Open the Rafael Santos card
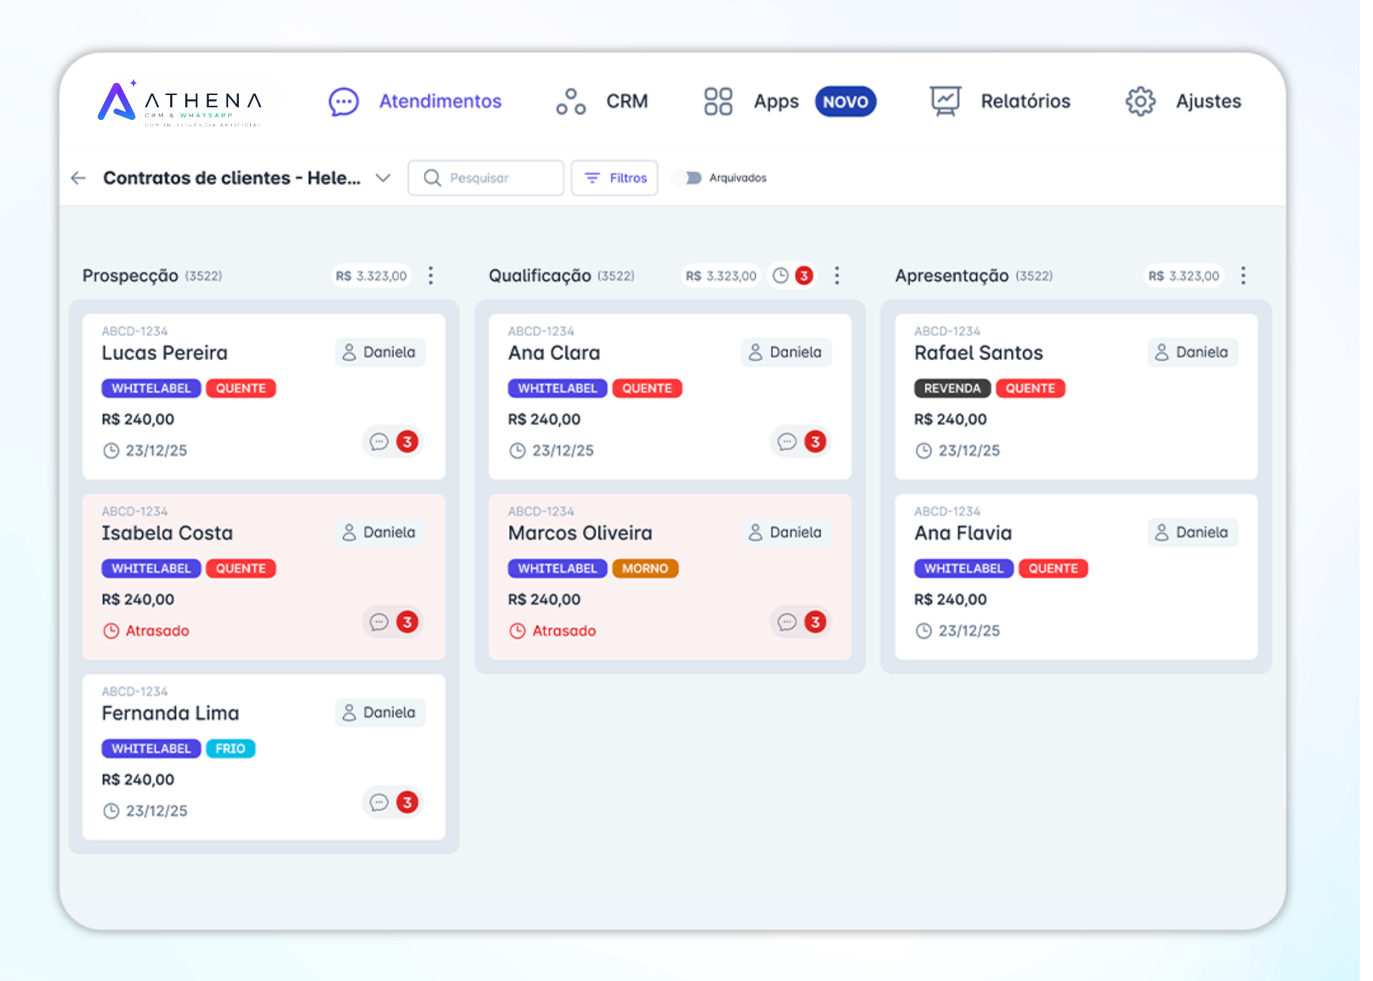 coord(1076,397)
